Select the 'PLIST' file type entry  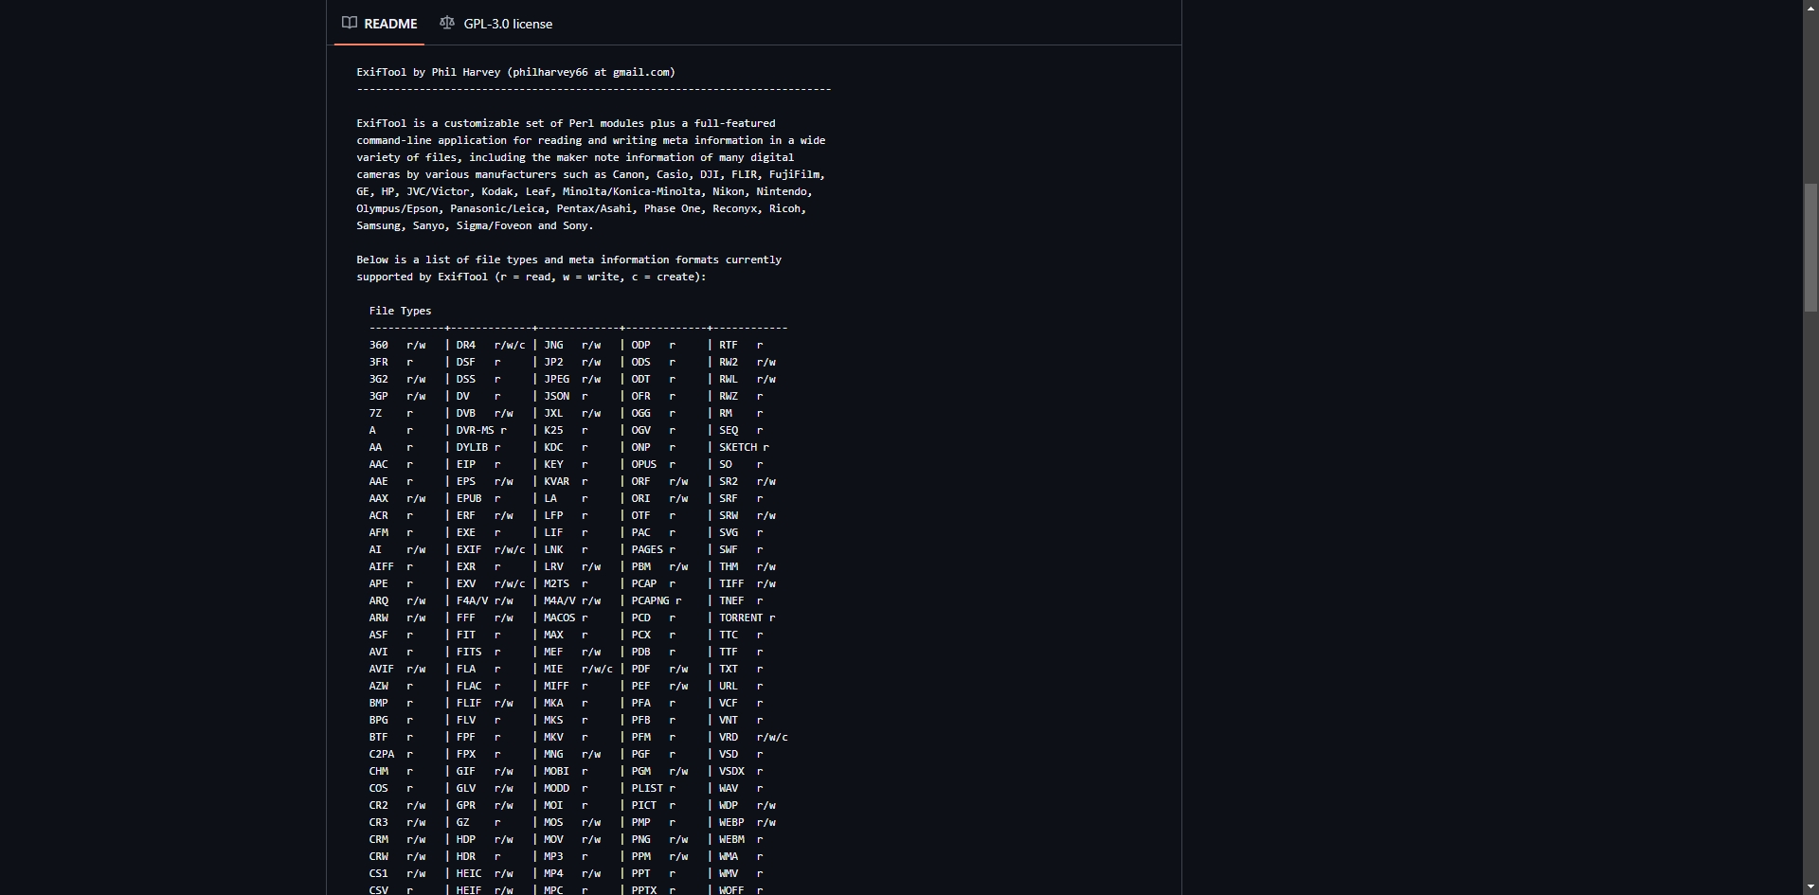pos(647,788)
